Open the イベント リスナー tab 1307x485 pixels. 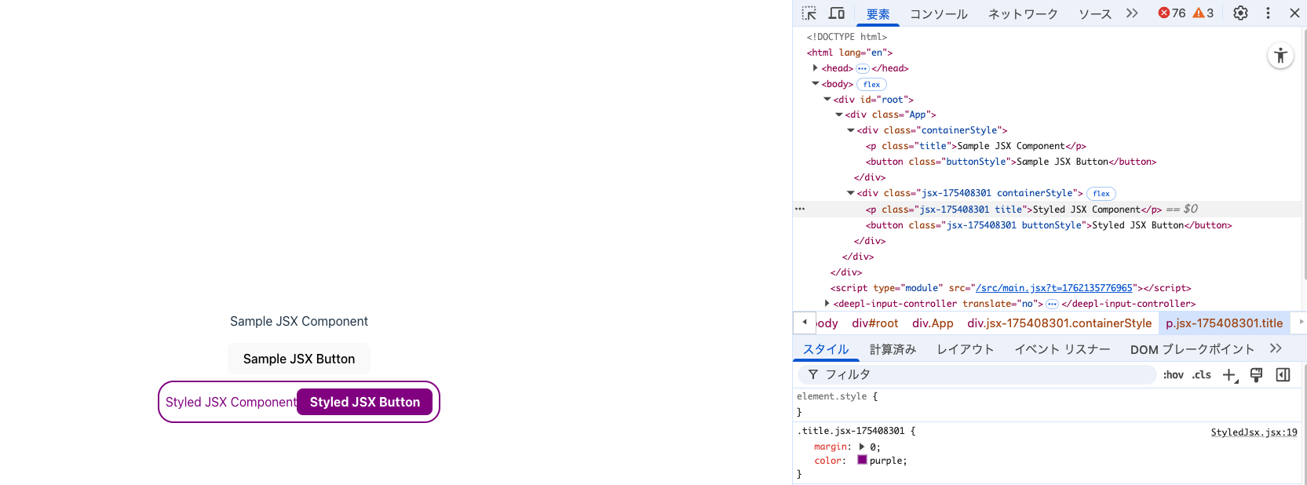(x=1062, y=349)
